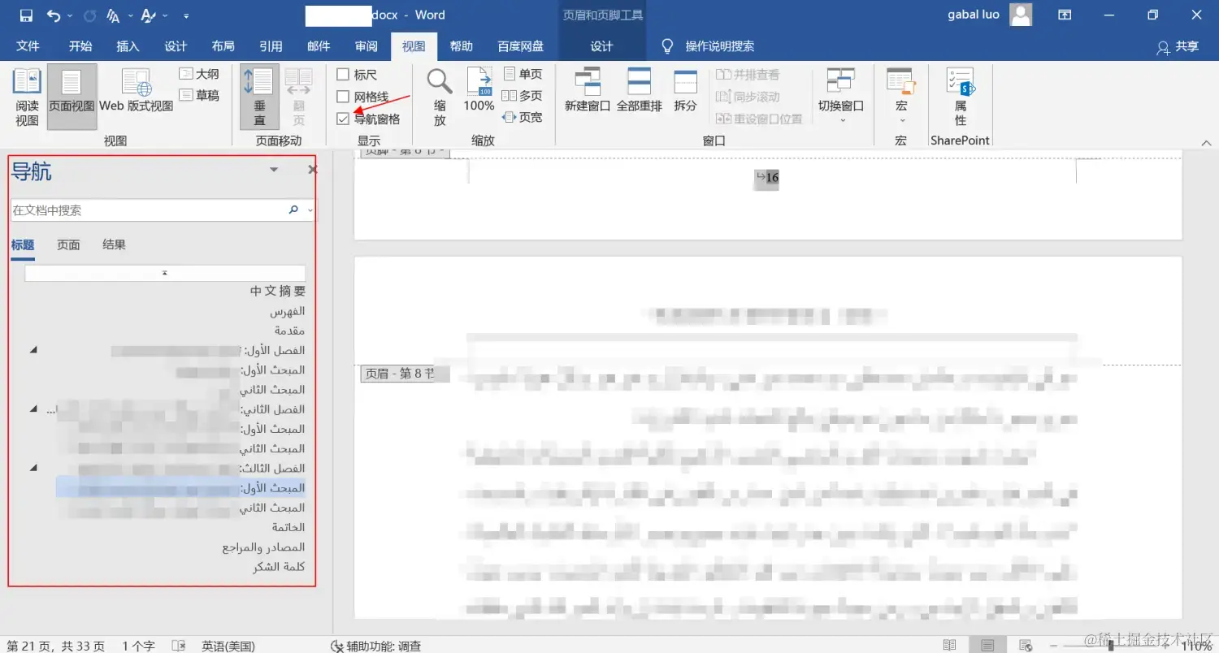
Task: Click the 共享 (Share) button
Action: coord(1178,47)
